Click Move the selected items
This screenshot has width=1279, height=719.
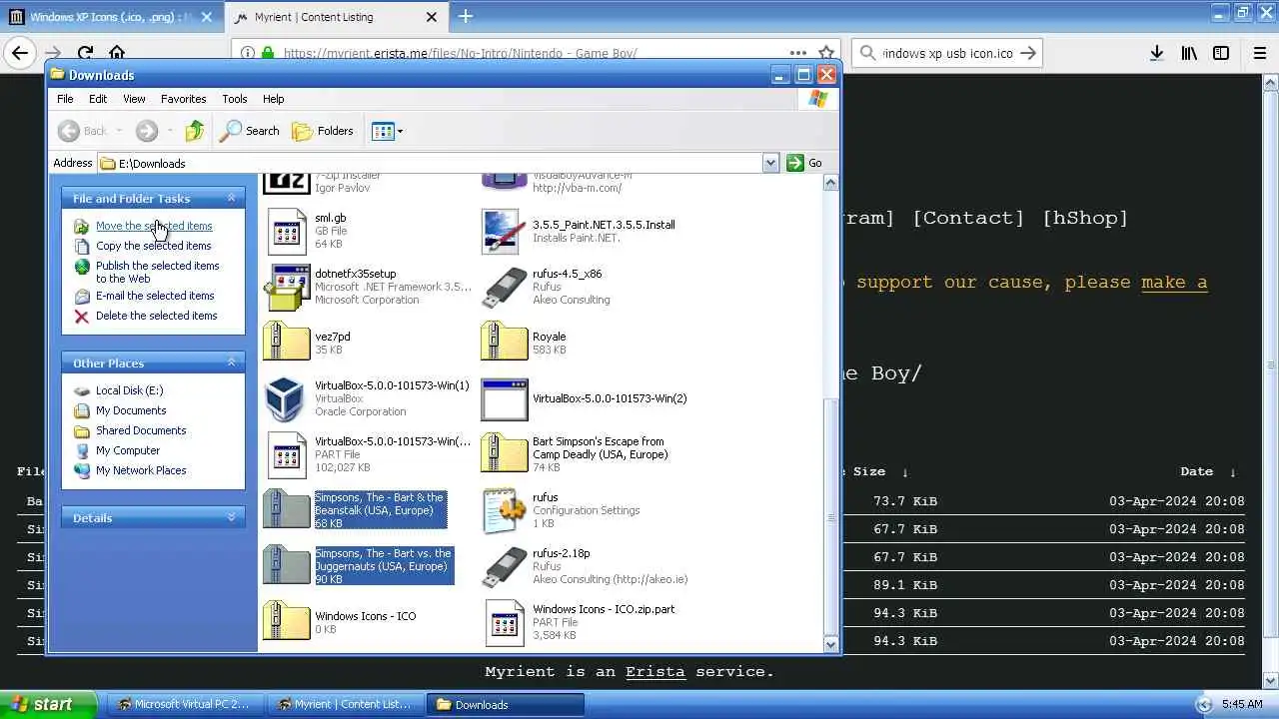click(154, 226)
